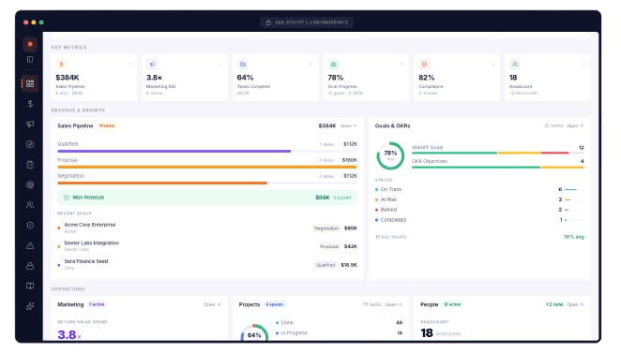Open the sparkles AI icon in sidebar

30,306
